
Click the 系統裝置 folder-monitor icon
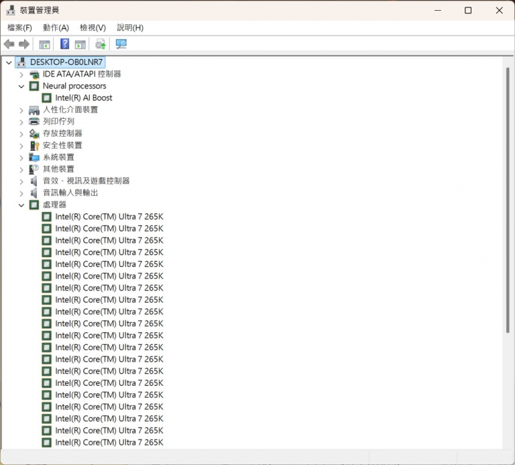pyautogui.click(x=34, y=158)
